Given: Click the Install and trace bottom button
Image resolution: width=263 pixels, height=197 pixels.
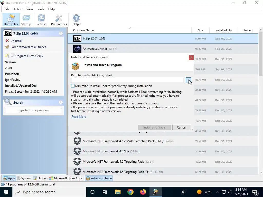Looking at the screenshot, I should (x=99, y=178).
